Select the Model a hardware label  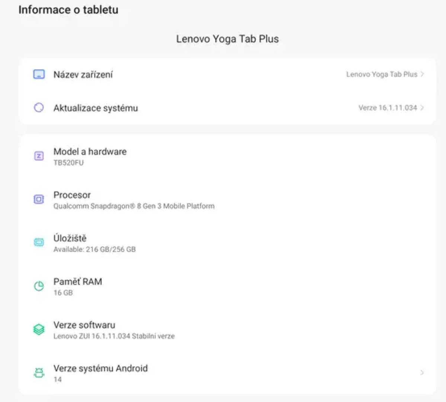(x=90, y=151)
